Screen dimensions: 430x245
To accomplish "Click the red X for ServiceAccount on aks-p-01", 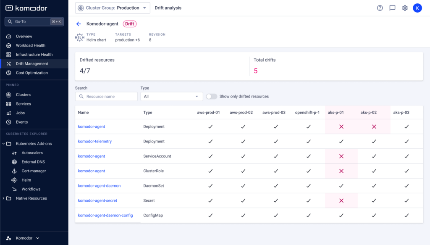I will (x=341, y=156).
